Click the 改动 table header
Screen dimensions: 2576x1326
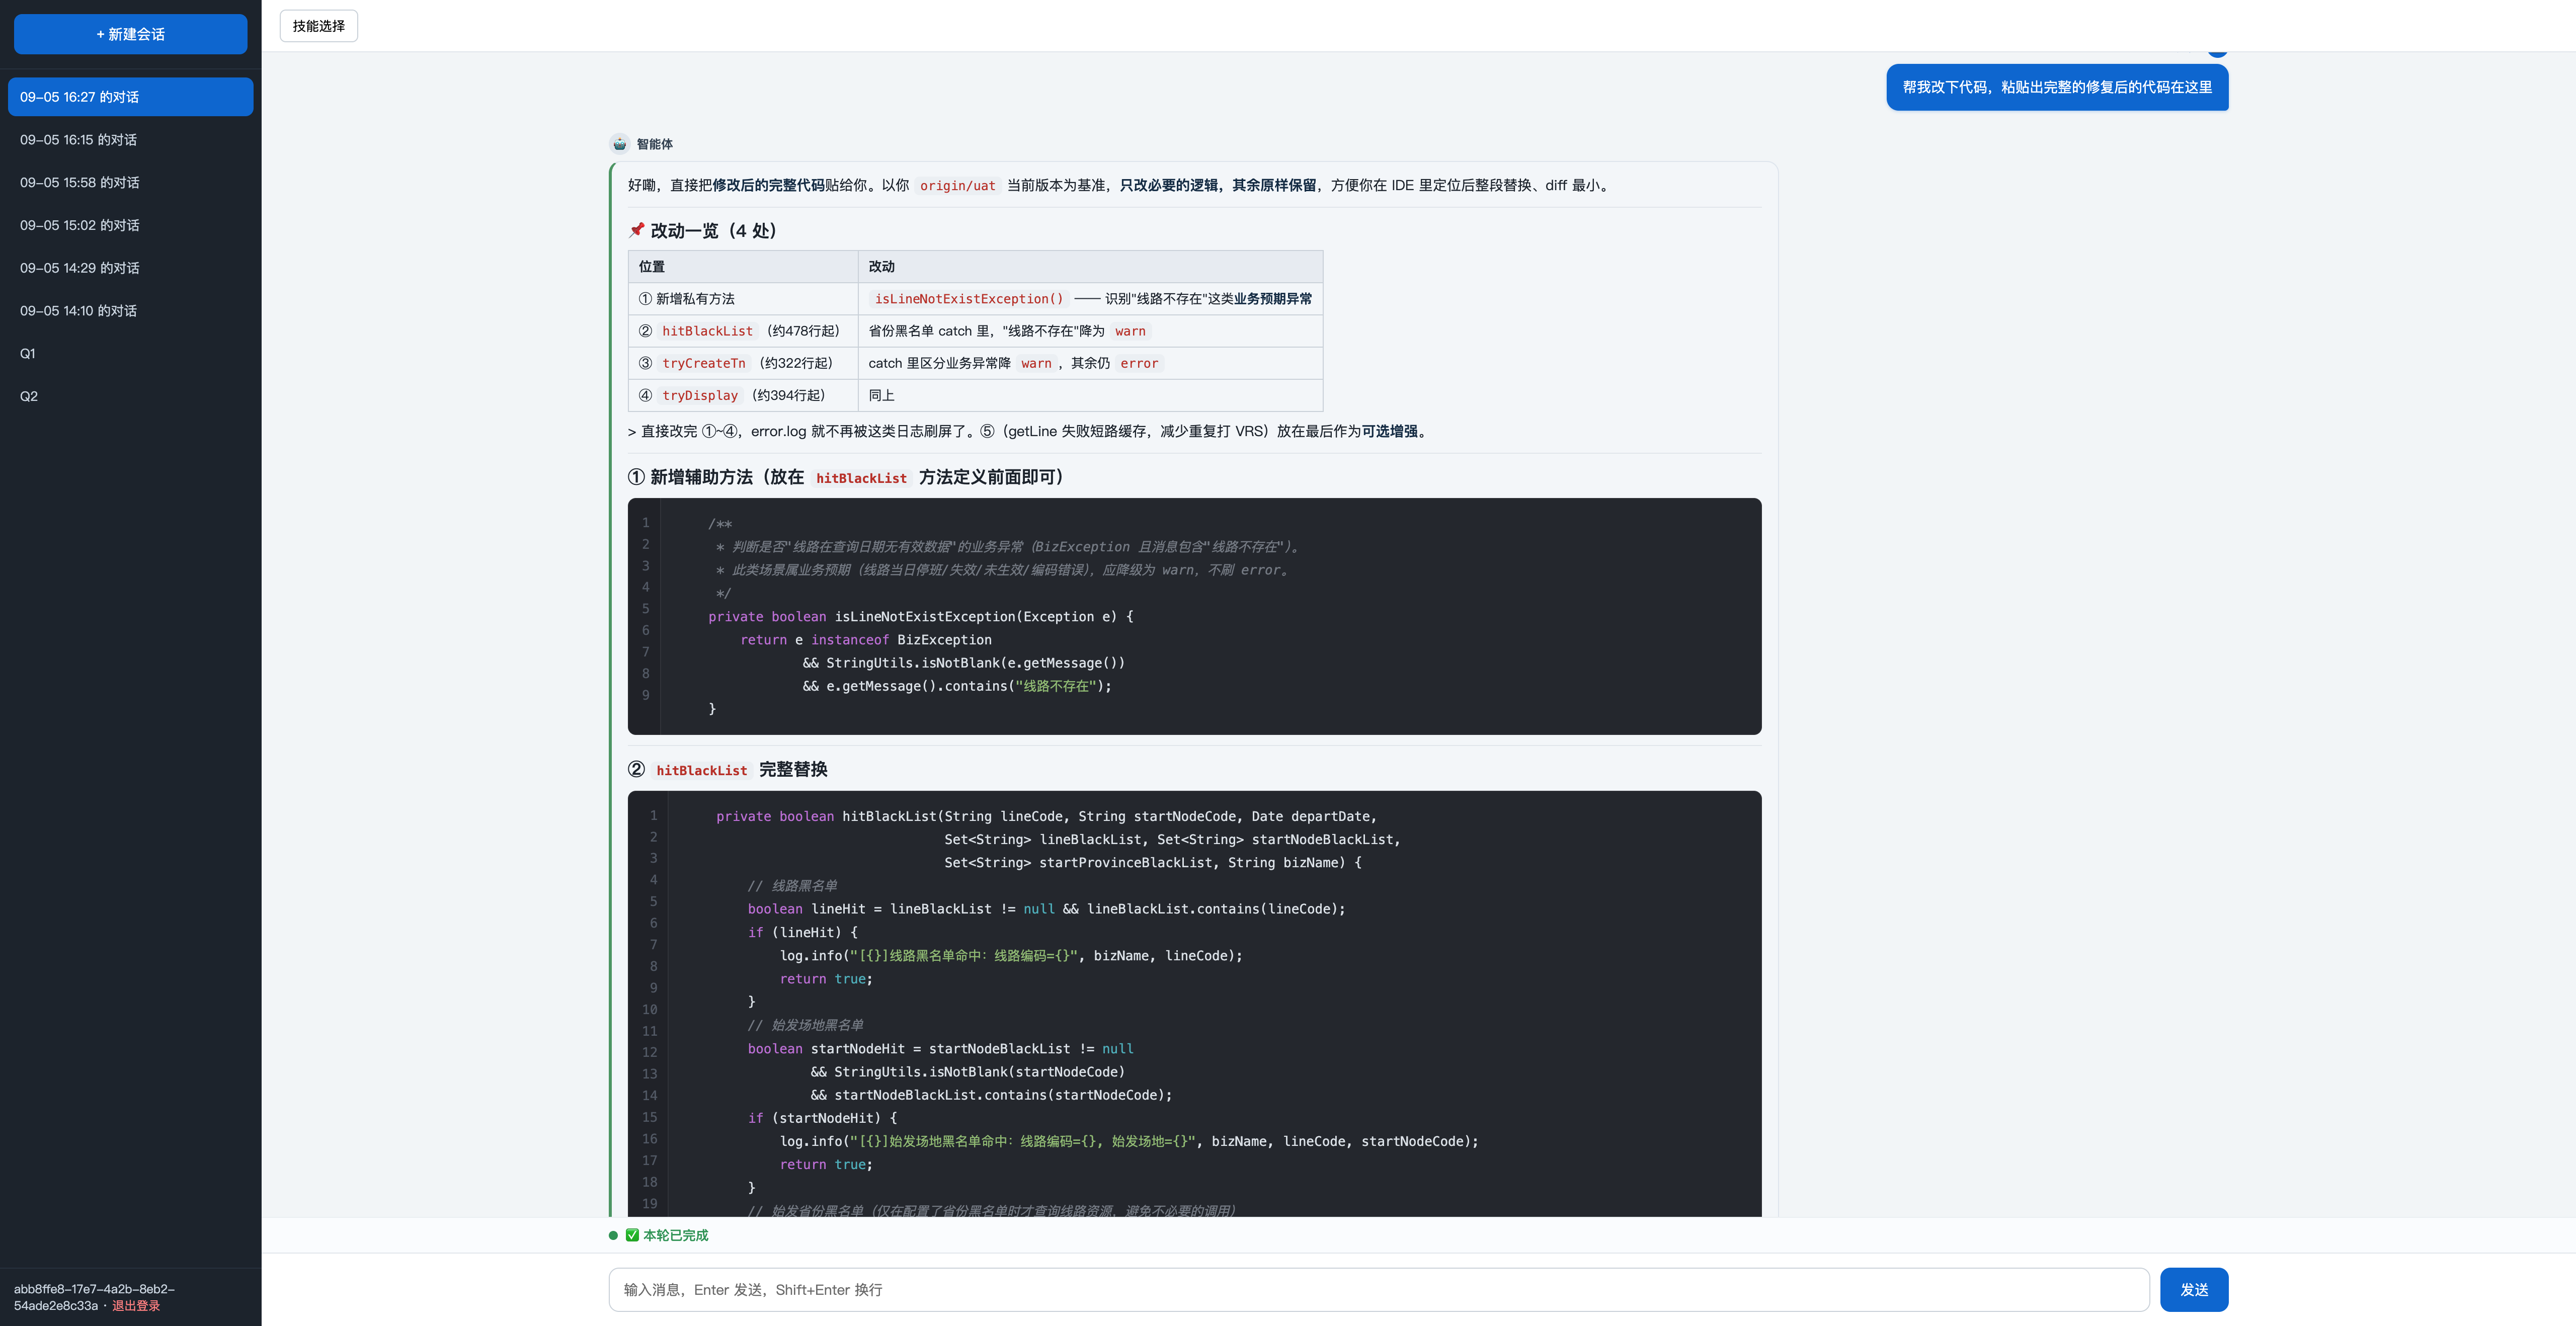point(1090,267)
